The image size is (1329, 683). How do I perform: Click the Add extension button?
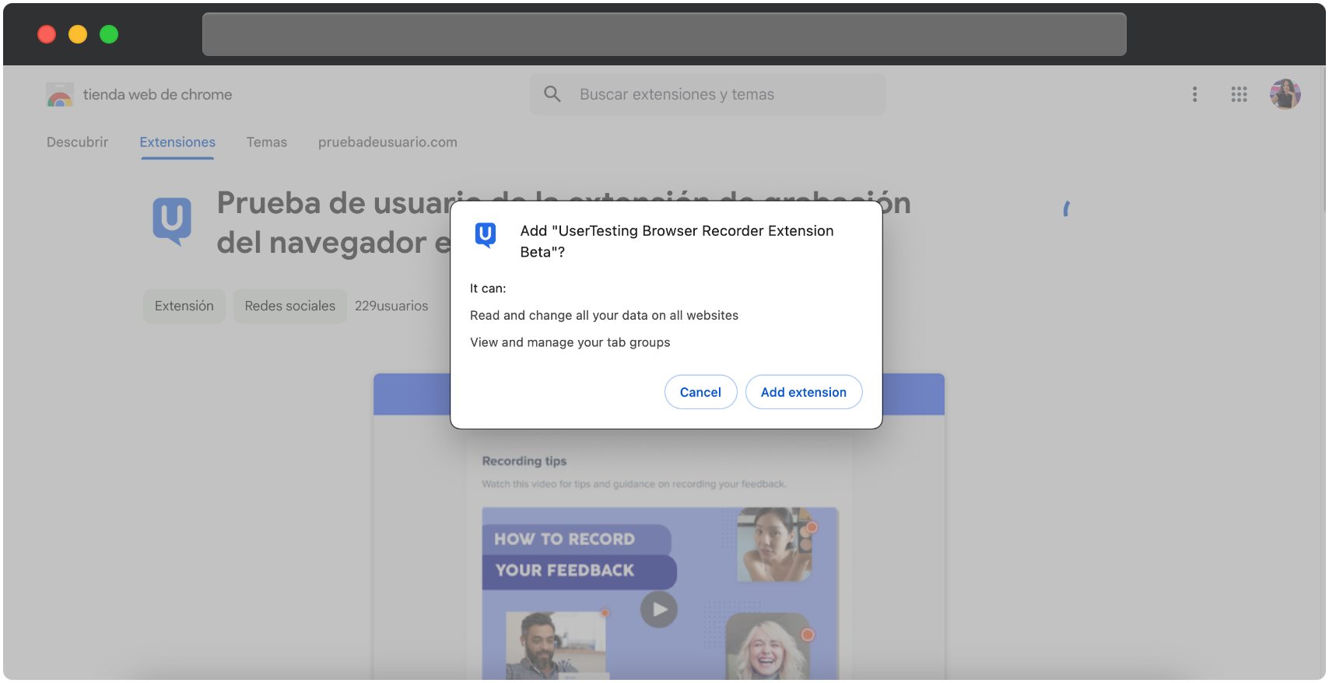(804, 392)
